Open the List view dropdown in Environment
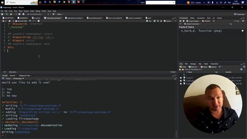Screen dimensions: 247x139 pyautogui.click(x=238, y=21)
